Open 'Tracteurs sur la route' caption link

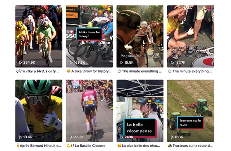(190, 146)
